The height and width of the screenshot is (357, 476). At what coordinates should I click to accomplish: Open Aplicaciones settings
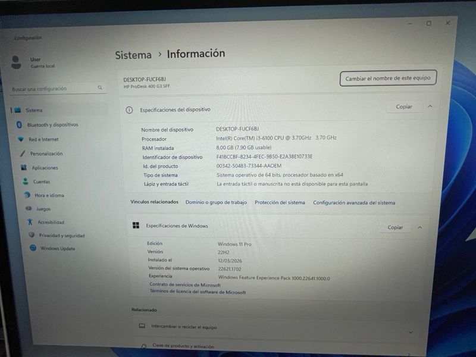click(45, 168)
